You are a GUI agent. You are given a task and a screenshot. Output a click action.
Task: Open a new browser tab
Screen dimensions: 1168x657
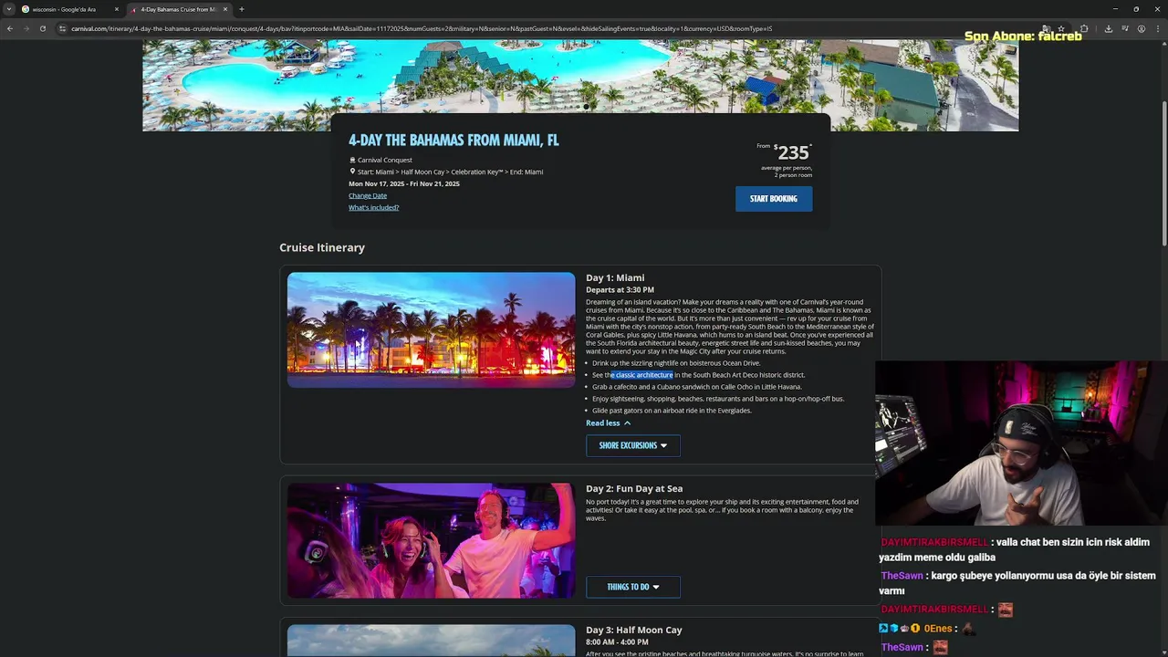[x=241, y=9]
